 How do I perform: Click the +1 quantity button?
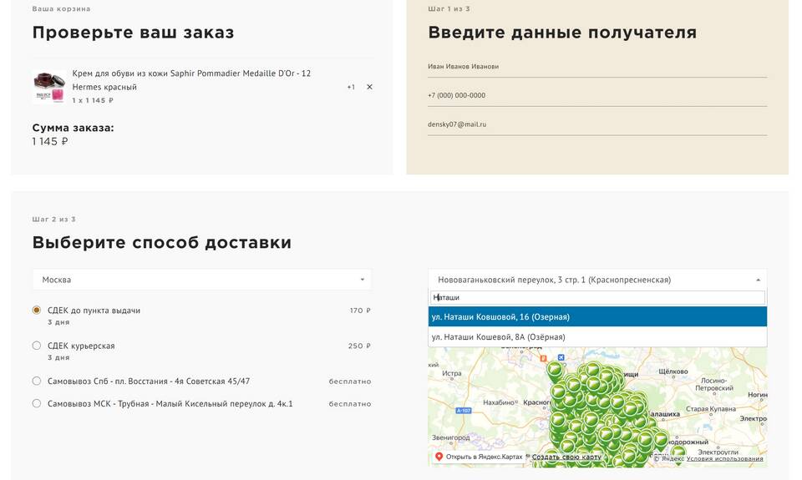coord(351,87)
